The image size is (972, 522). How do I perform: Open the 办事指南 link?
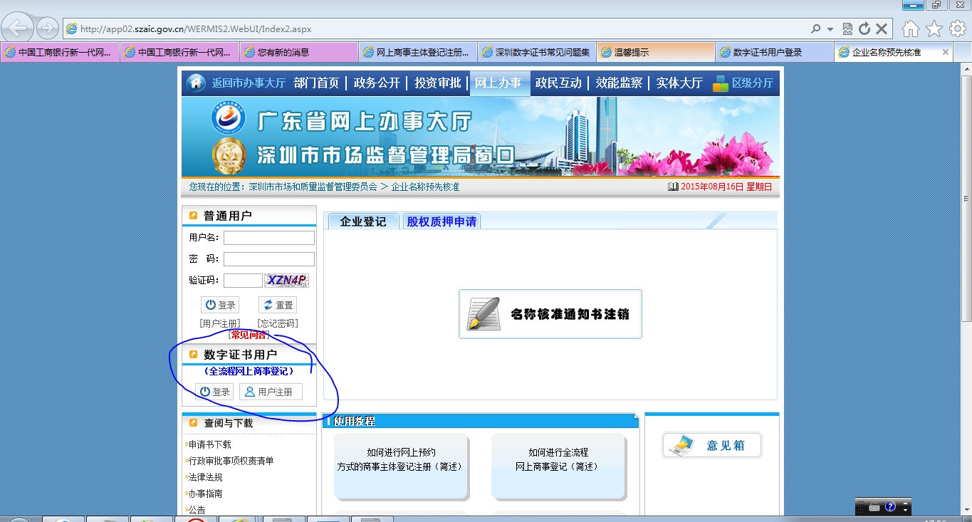[205, 494]
